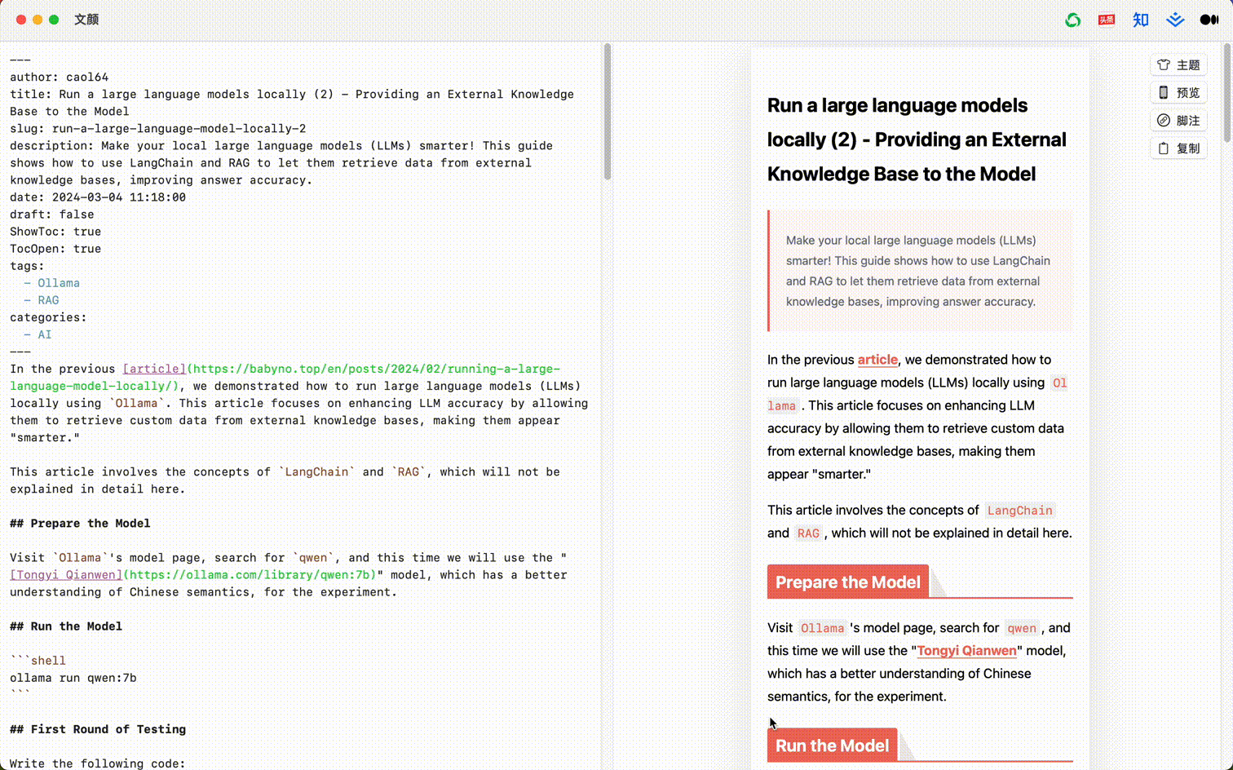
Task: Open the orange "article" link in preview
Action: tap(877, 360)
